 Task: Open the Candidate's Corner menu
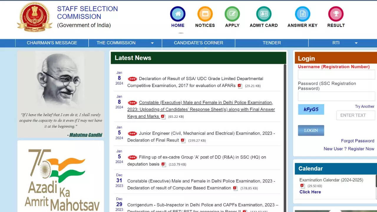click(x=198, y=43)
